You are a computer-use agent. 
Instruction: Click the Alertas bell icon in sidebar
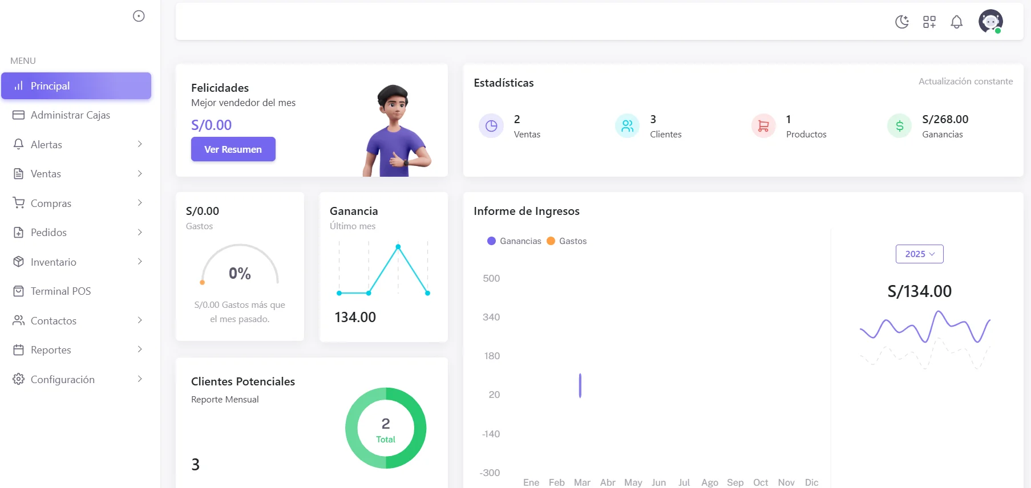coord(19,144)
